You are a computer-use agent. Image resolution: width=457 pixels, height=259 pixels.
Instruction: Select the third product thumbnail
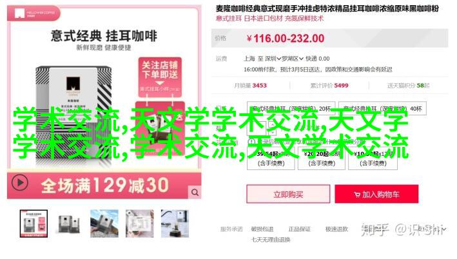click(x=104, y=224)
